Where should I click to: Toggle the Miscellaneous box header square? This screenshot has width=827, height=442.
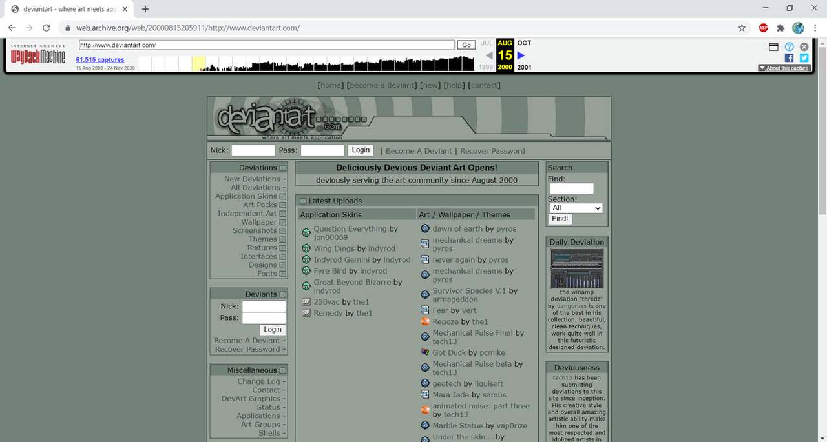click(283, 370)
